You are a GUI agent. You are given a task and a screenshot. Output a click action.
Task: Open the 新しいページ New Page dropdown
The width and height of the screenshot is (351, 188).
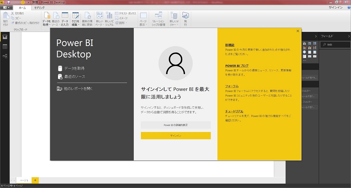click(100, 19)
